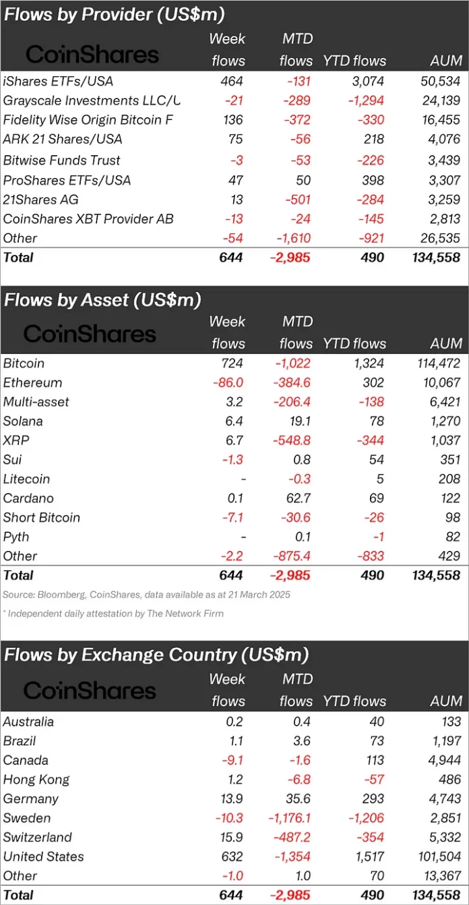
Task: Select the Ethereum asset row label
Action: (32, 382)
